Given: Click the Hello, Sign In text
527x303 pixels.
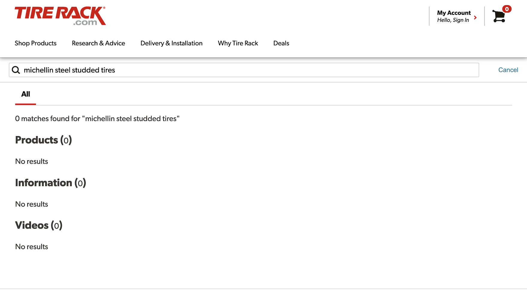Looking at the screenshot, I should point(453,20).
